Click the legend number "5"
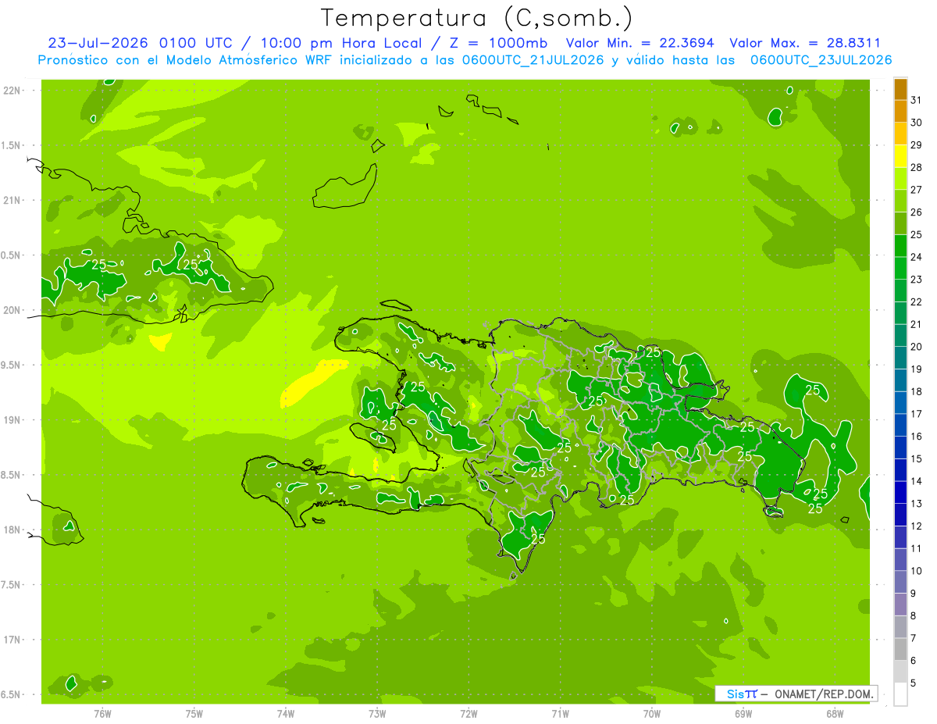937x724 pixels. [914, 683]
